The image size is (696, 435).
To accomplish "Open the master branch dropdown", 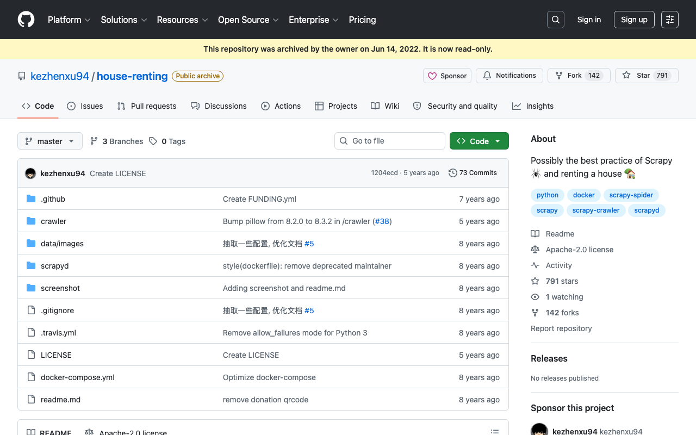I will [x=50, y=141].
